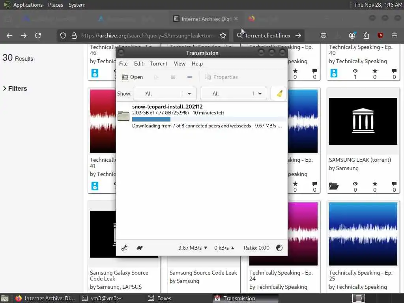
Task: Open the SAMSUNG LEAK (torrent) title link
Action: tap(360, 160)
